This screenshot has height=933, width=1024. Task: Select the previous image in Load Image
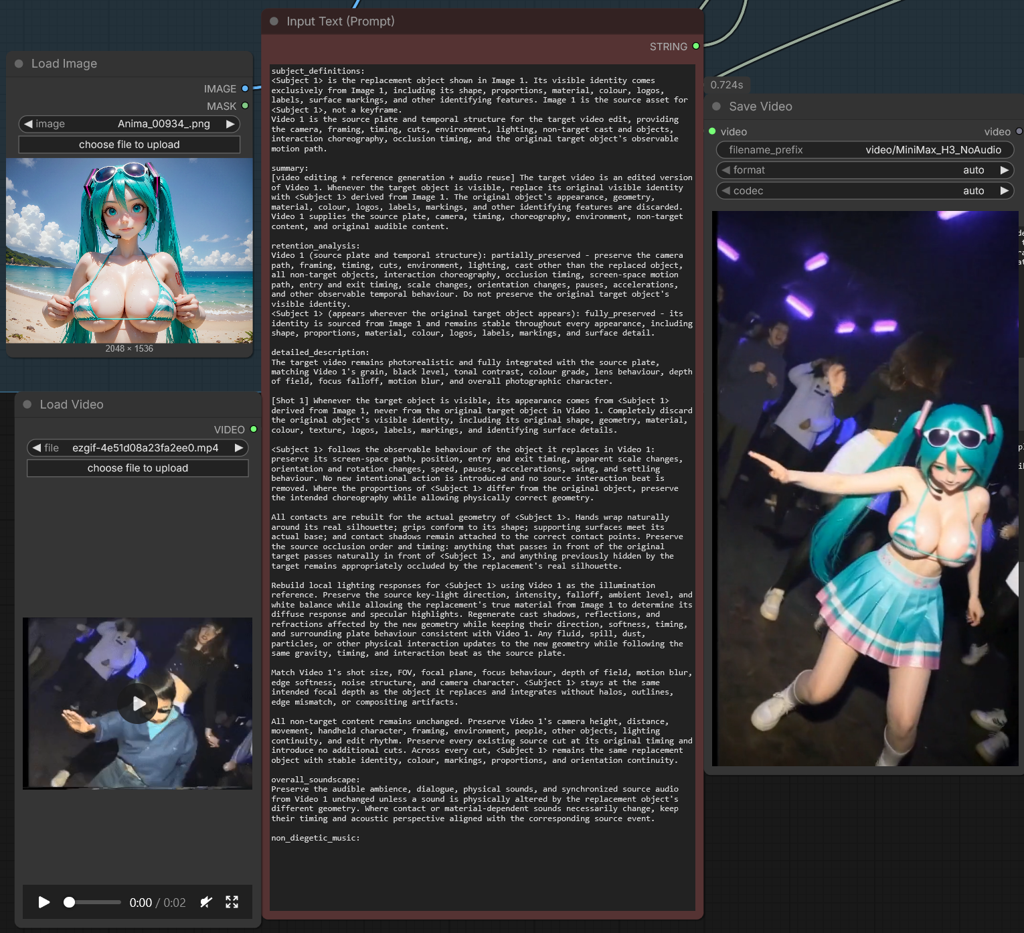point(28,124)
